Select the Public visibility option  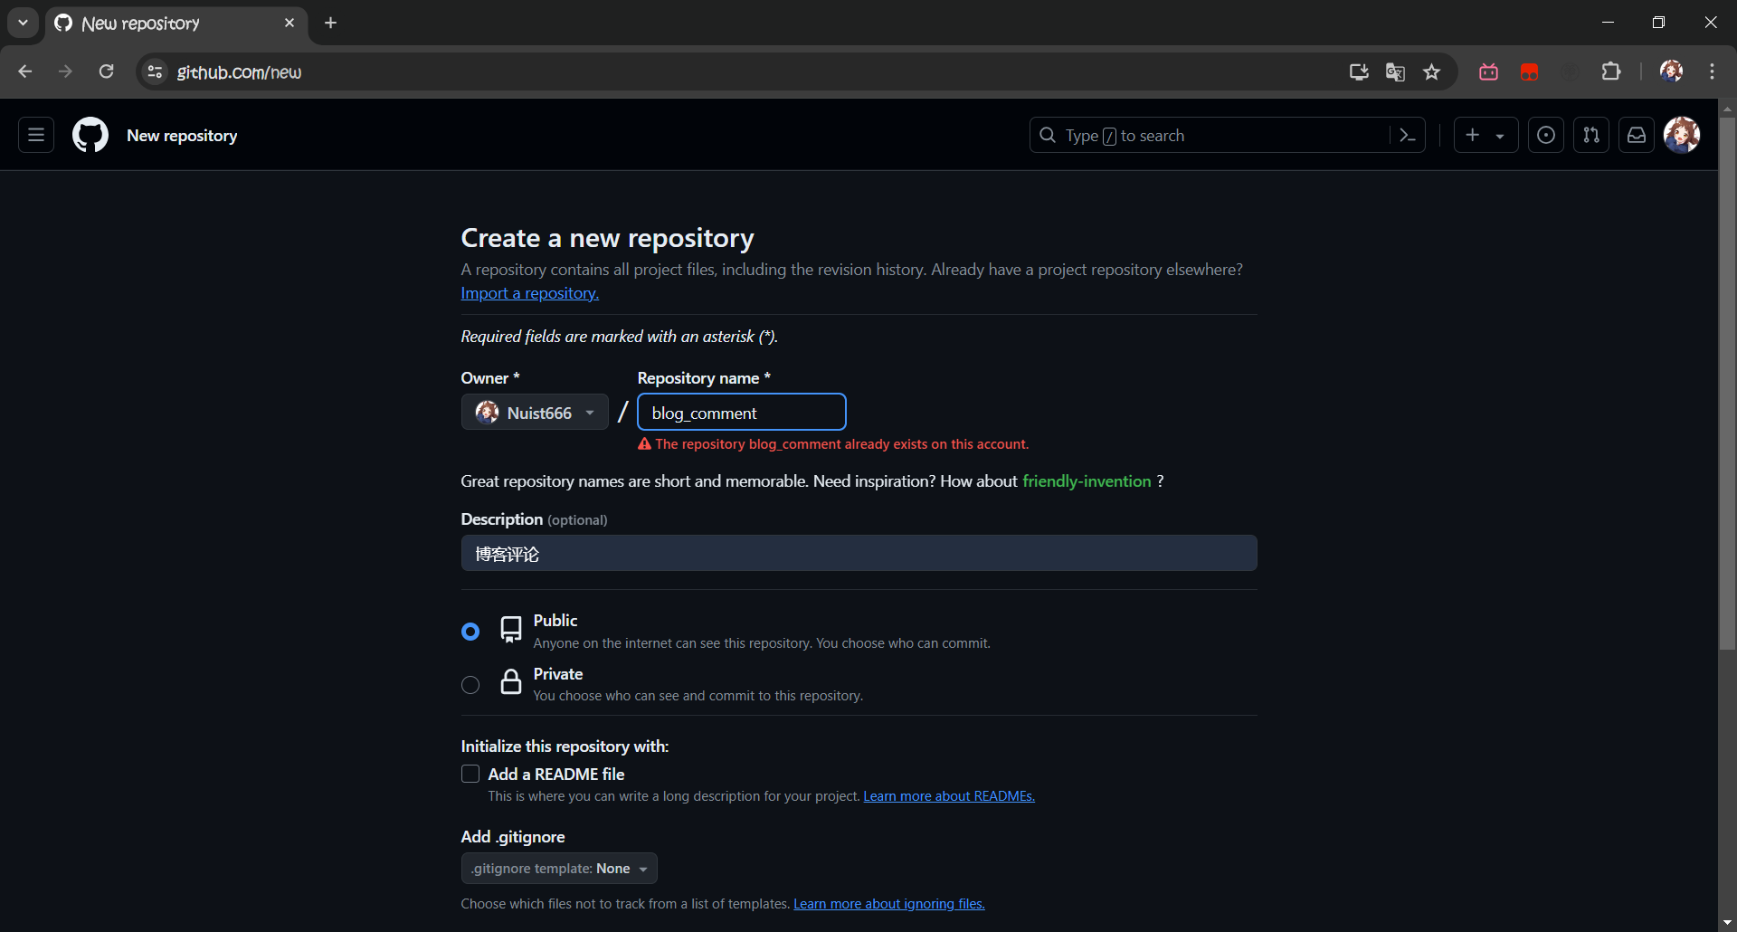[470, 632]
